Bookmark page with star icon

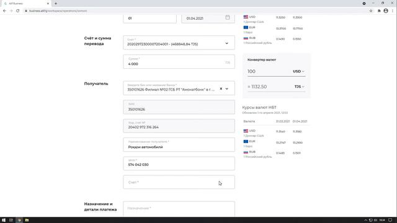(x=371, y=11)
